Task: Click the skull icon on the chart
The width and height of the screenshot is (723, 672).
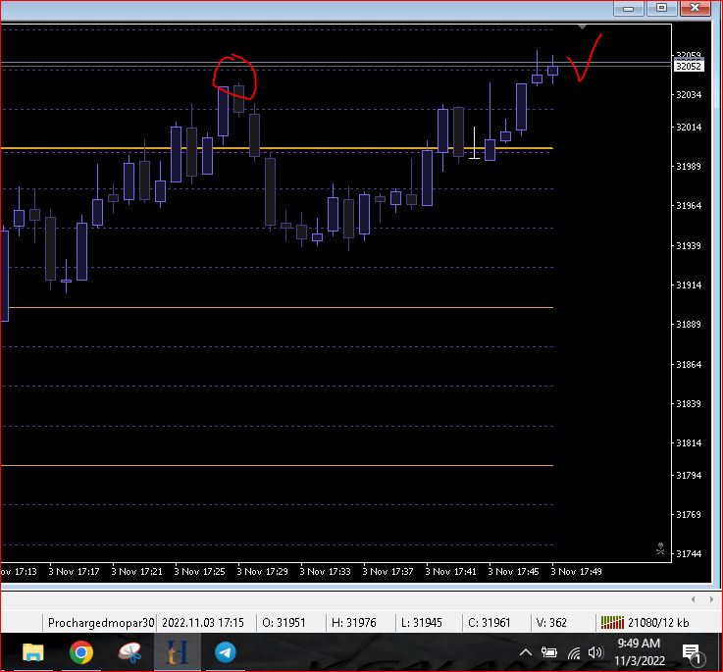Action: 660,548
